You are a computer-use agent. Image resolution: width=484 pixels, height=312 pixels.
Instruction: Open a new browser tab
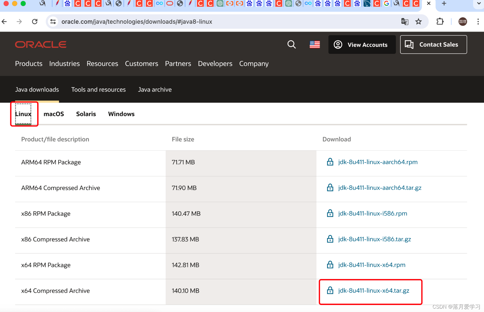click(444, 4)
